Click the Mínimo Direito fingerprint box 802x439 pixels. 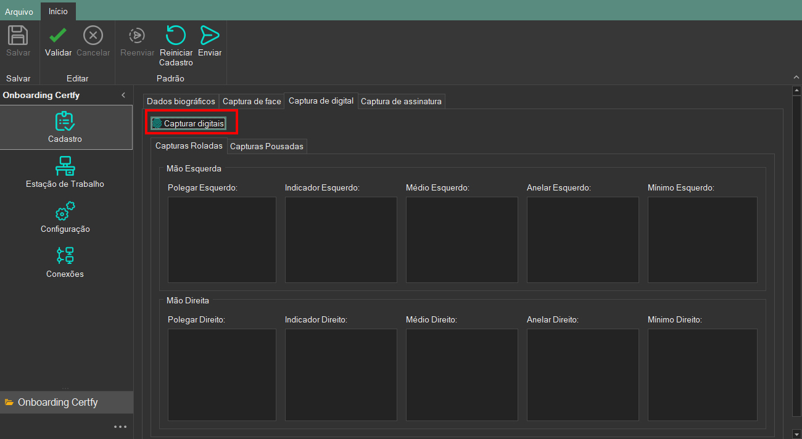(702, 374)
